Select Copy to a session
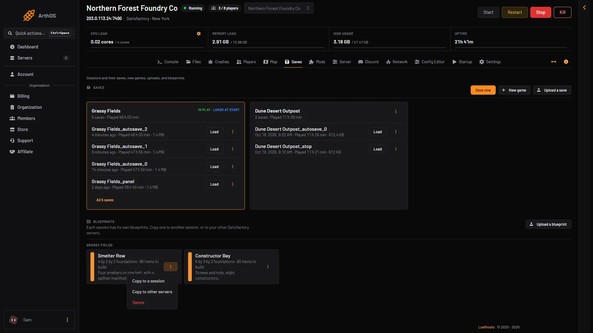This screenshot has width=593, height=333. [152, 281]
